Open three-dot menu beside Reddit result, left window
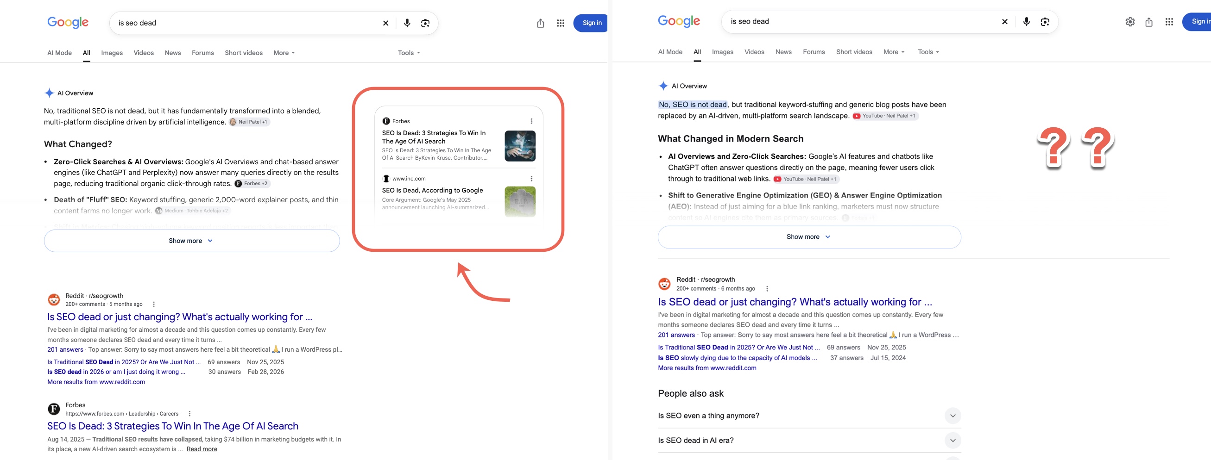This screenshot has height=460, width=1211. [x=154, y=304]
